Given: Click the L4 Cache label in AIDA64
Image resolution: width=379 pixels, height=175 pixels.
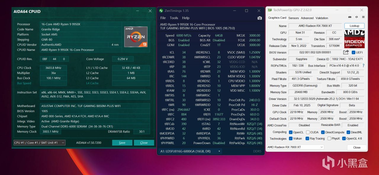Looking at the screenshot, I should tap(92, 83).
